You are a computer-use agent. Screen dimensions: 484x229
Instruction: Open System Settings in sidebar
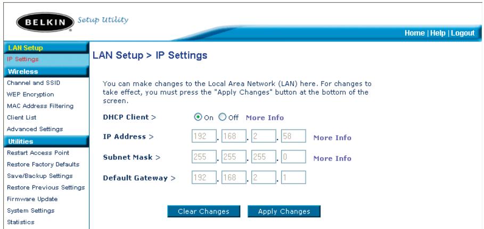30,210
